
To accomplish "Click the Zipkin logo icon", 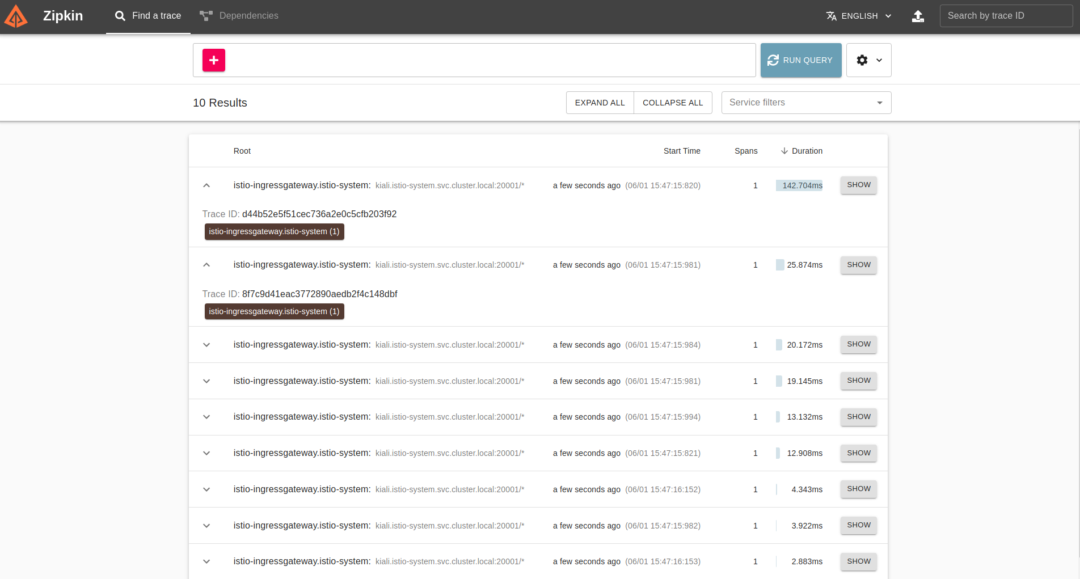I will click(x=16, y=16).
